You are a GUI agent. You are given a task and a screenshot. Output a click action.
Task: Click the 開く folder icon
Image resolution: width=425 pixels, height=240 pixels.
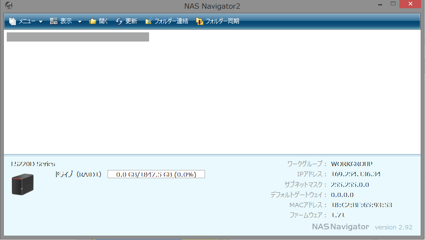(93, 21)
